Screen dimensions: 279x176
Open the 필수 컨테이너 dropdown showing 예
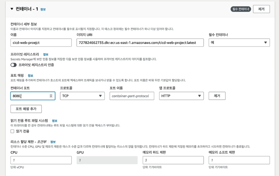(x=239, y=43)
